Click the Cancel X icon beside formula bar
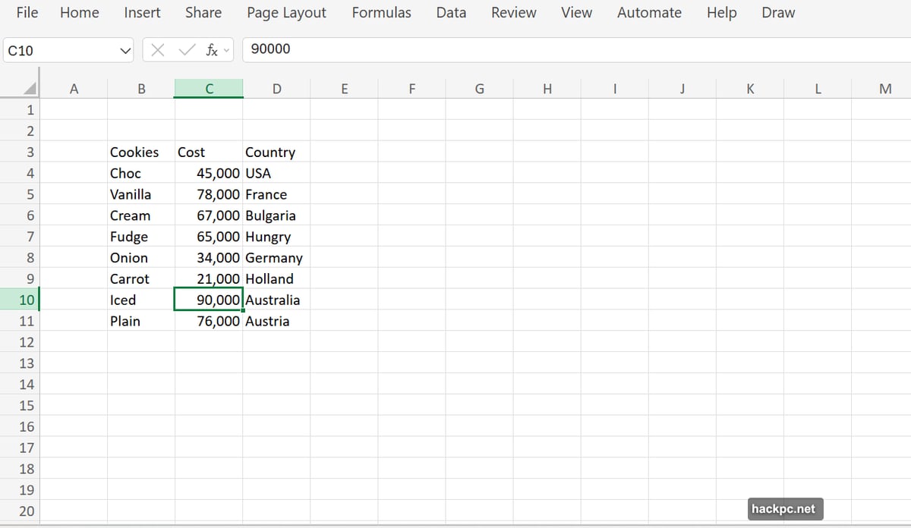The height and width of the screenshot is (528, 911). pyautogui.click(x=158, y=49)
